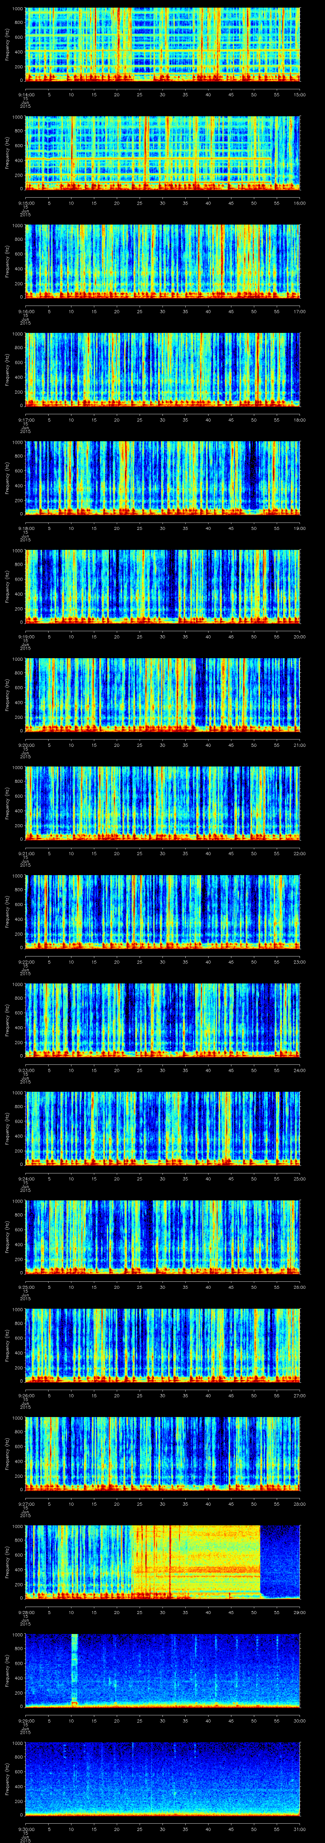Screen dimensions: 325x1843
Task: Select the spectrogram panel starting at 9:17:00
Action: pyautogui.click(x=162, y=370)
